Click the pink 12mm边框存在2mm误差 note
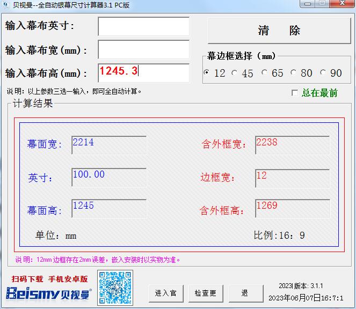Viewport: 356px width, 309px height. tap(98, 260)
